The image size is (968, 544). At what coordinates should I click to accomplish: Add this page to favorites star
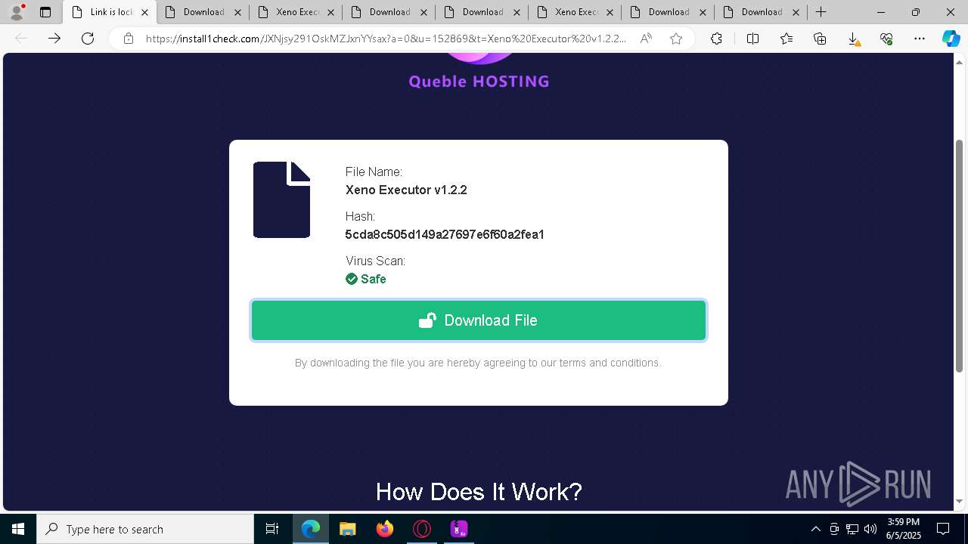point(676,39)
